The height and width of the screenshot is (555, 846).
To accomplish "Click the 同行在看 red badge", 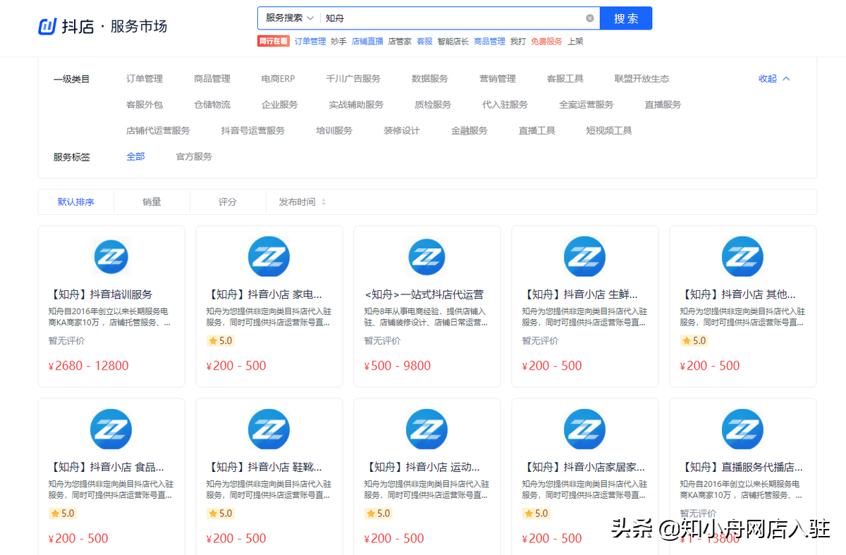I will tap(274, 42).
